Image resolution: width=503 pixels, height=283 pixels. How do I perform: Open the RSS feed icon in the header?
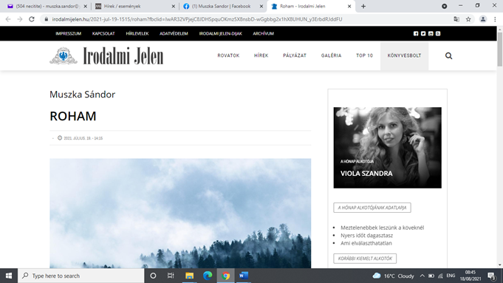(438, 33)
